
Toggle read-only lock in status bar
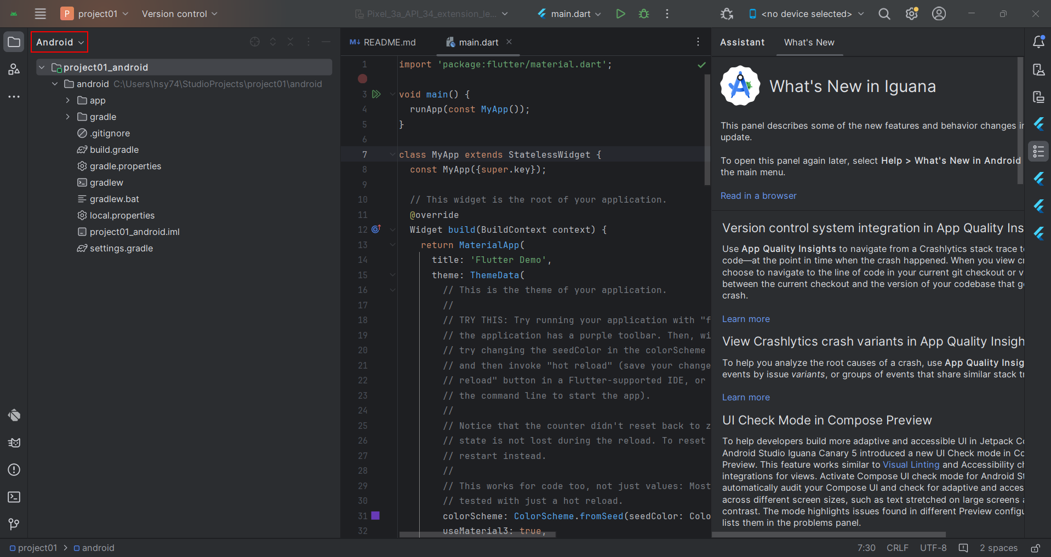click(x=1035, y=548)
